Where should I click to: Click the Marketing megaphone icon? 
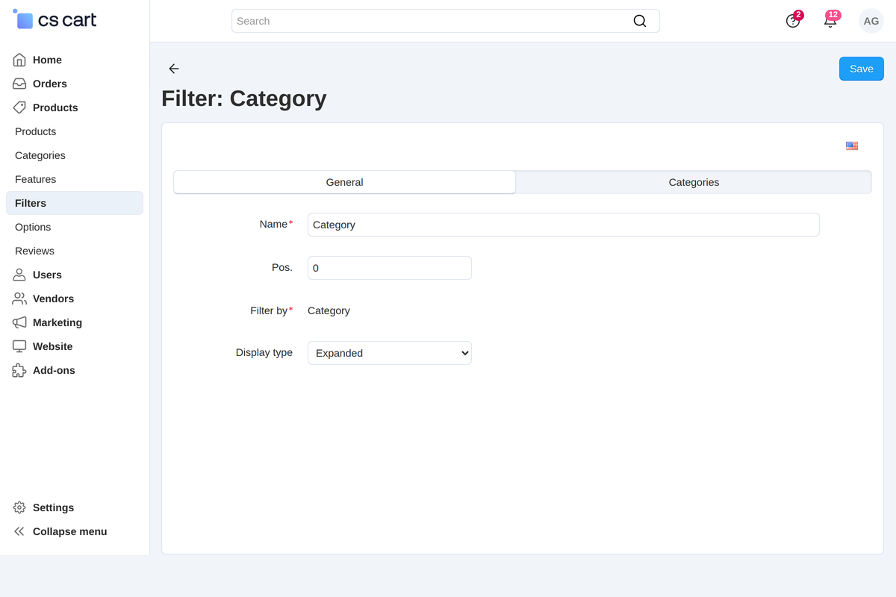click(19, 322)
